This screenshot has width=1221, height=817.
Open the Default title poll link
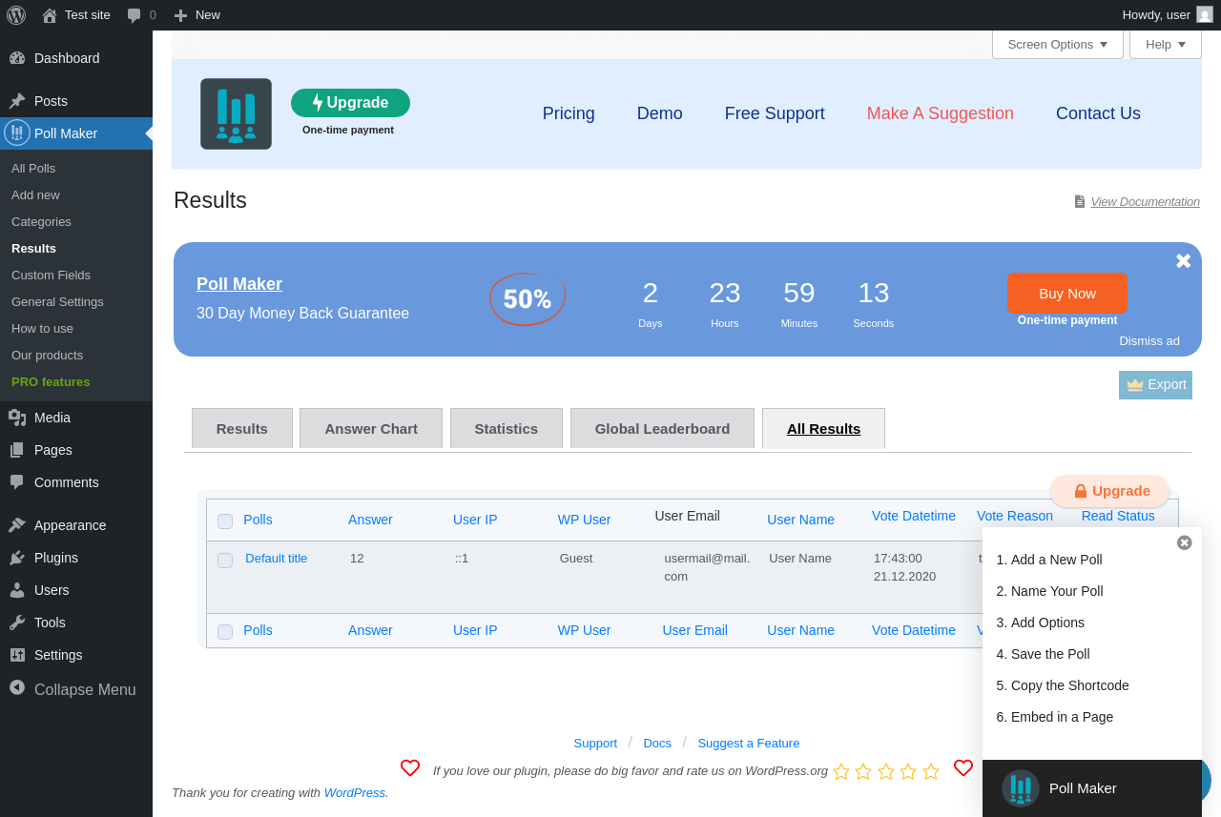[x=276, y=559]
